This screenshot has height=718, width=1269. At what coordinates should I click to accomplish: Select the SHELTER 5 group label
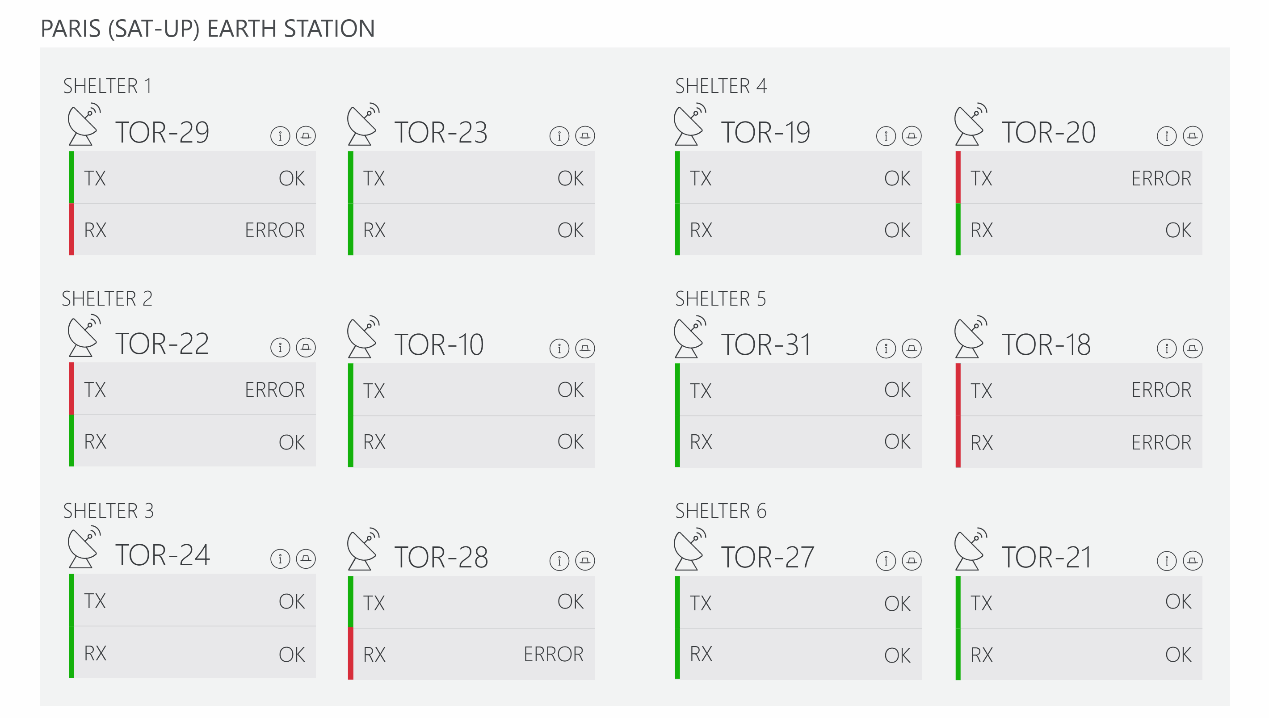pyautogui.click(x=720, y=298)
